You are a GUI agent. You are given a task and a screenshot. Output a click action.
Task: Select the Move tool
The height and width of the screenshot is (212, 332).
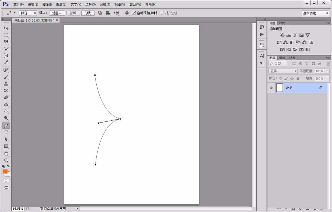(6, 28)
